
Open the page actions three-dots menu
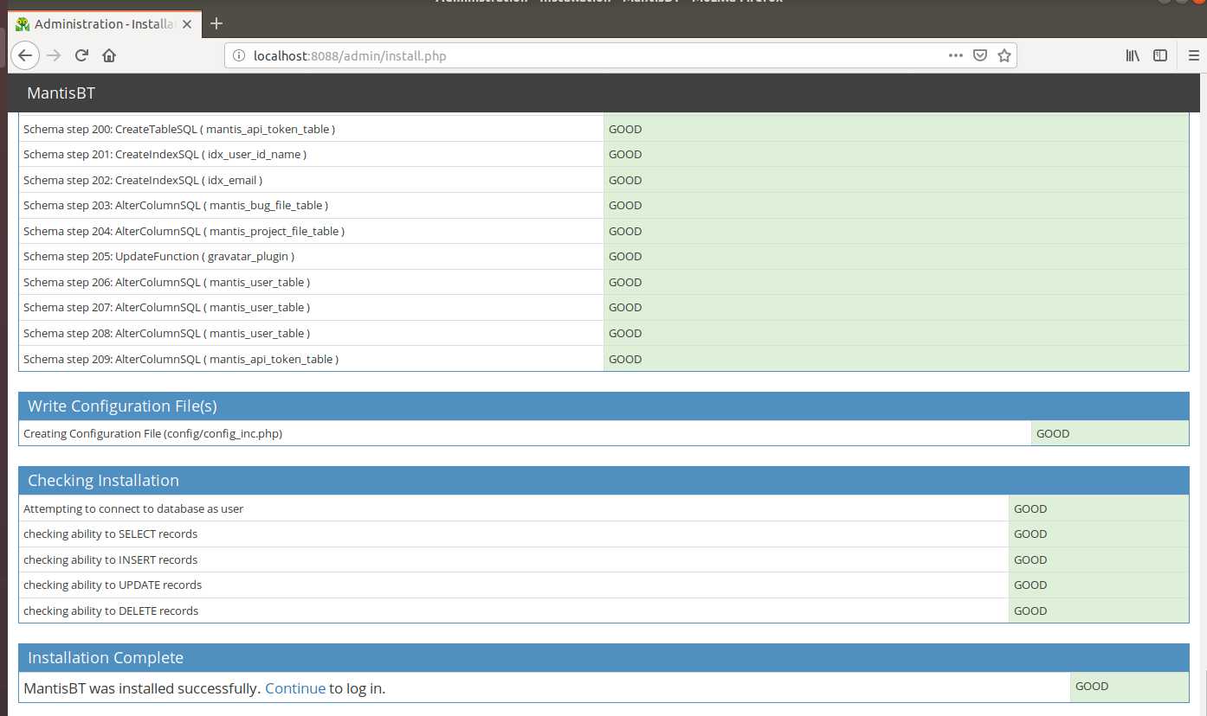coord(956,55)
